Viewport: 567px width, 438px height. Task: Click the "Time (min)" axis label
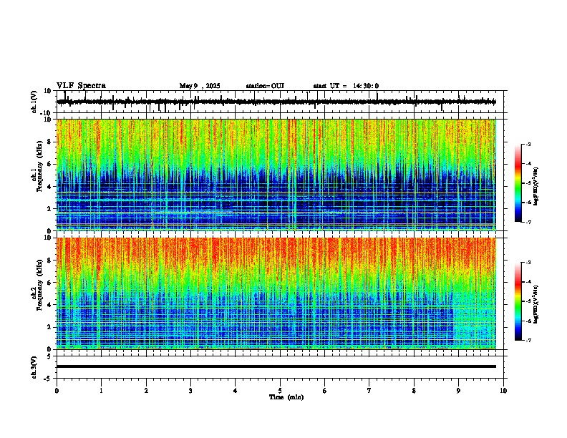pyautogui.click(x=286, y=397)
